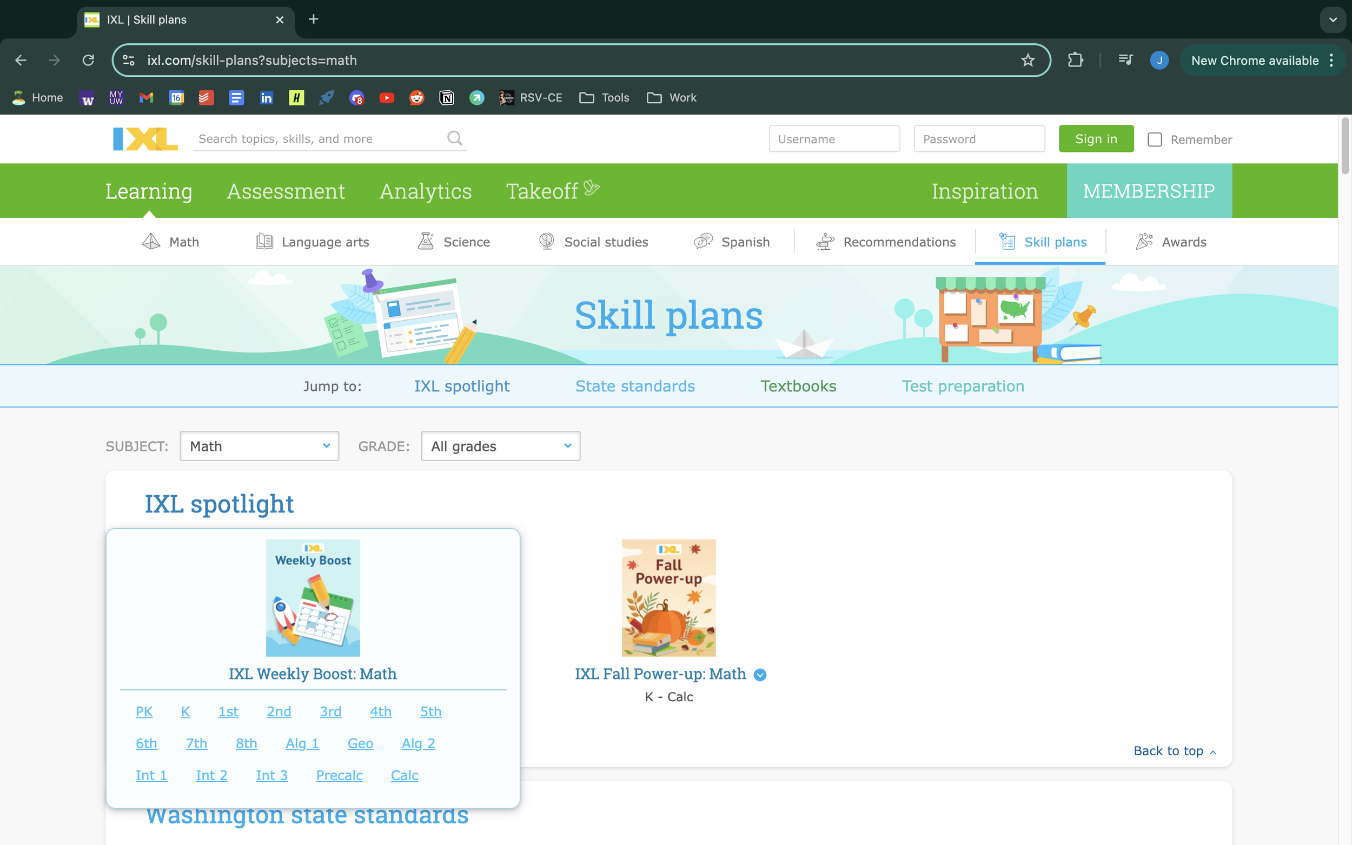Open Chrome extensions puzzle icon
Screen dimensions: 1352x845
[x=1075, y=61]
